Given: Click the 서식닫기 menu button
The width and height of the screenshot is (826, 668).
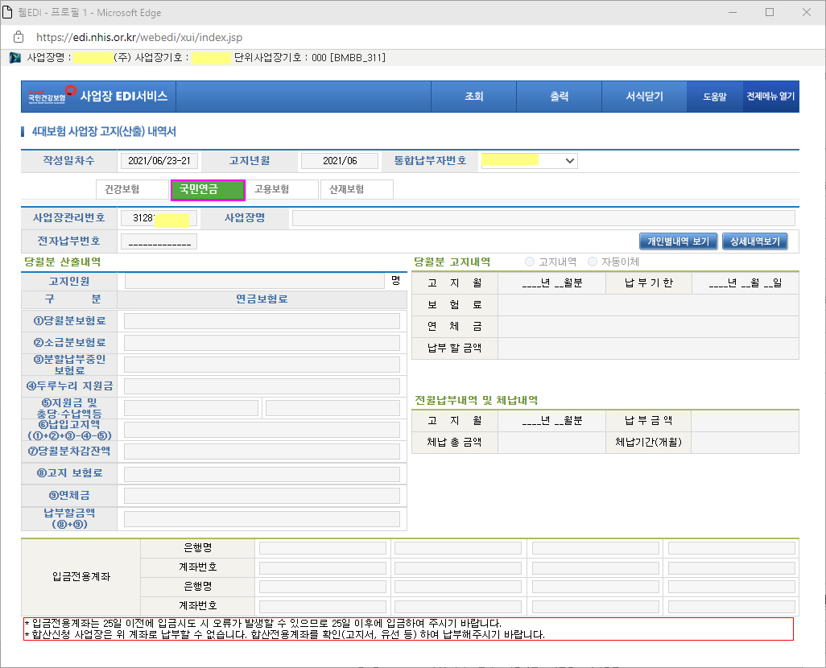Looking at the screenshot, I should click(x=644, y=97).
